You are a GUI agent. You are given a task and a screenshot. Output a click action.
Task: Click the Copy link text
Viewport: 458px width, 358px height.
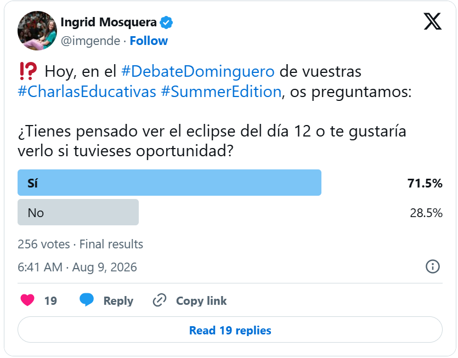coord(201,301)
